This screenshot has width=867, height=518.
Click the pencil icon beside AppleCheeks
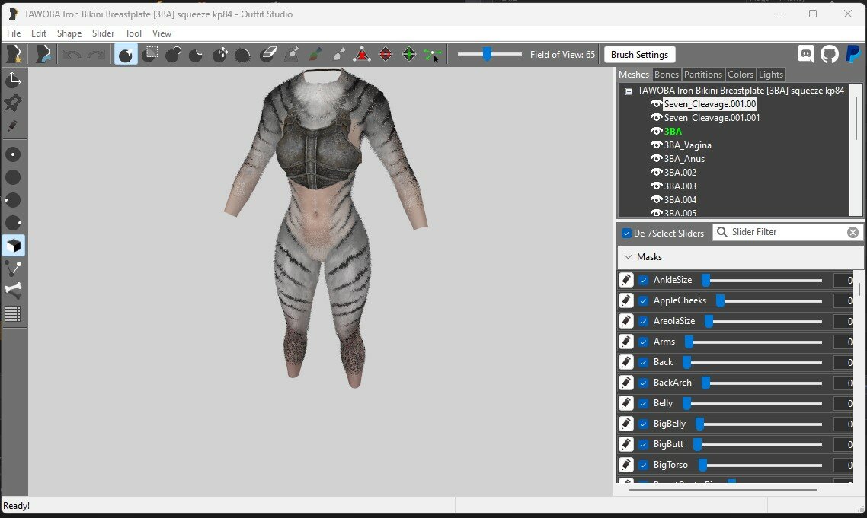(626, 300)
